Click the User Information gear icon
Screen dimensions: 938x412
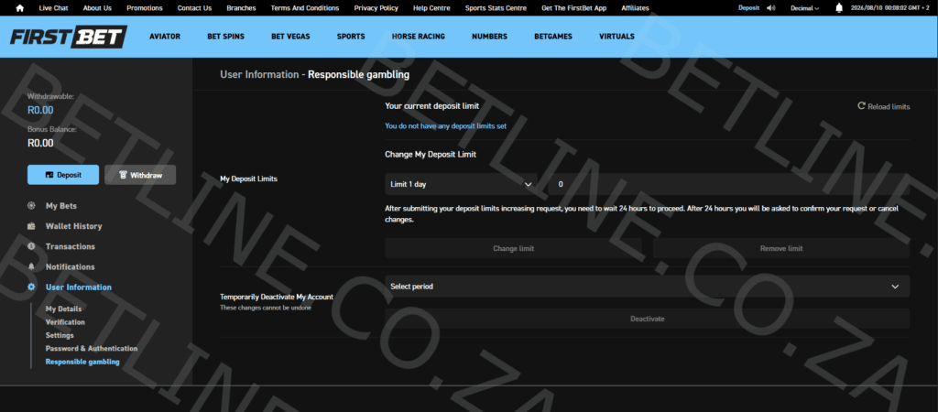31,287
